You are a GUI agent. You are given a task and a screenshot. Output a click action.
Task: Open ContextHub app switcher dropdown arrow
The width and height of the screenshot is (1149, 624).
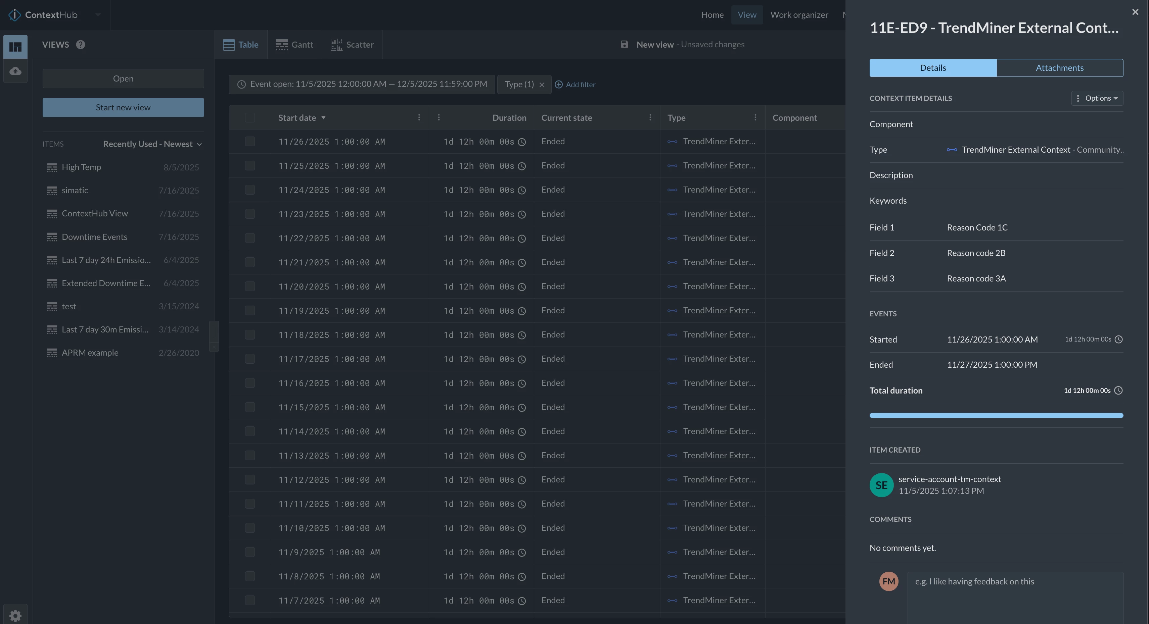98,15
